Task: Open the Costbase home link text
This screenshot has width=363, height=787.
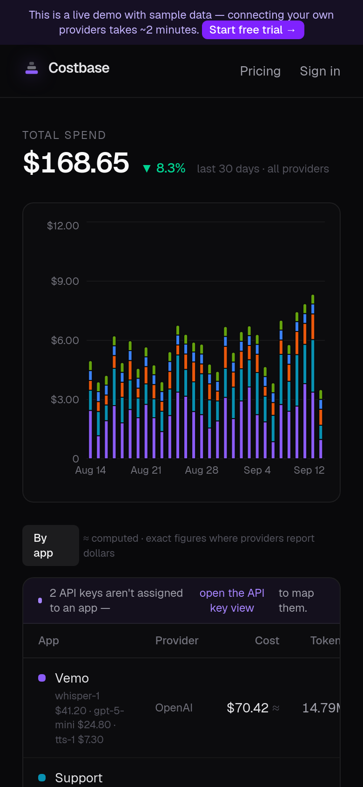Action: pyautogui.click(x=79, y=68)
